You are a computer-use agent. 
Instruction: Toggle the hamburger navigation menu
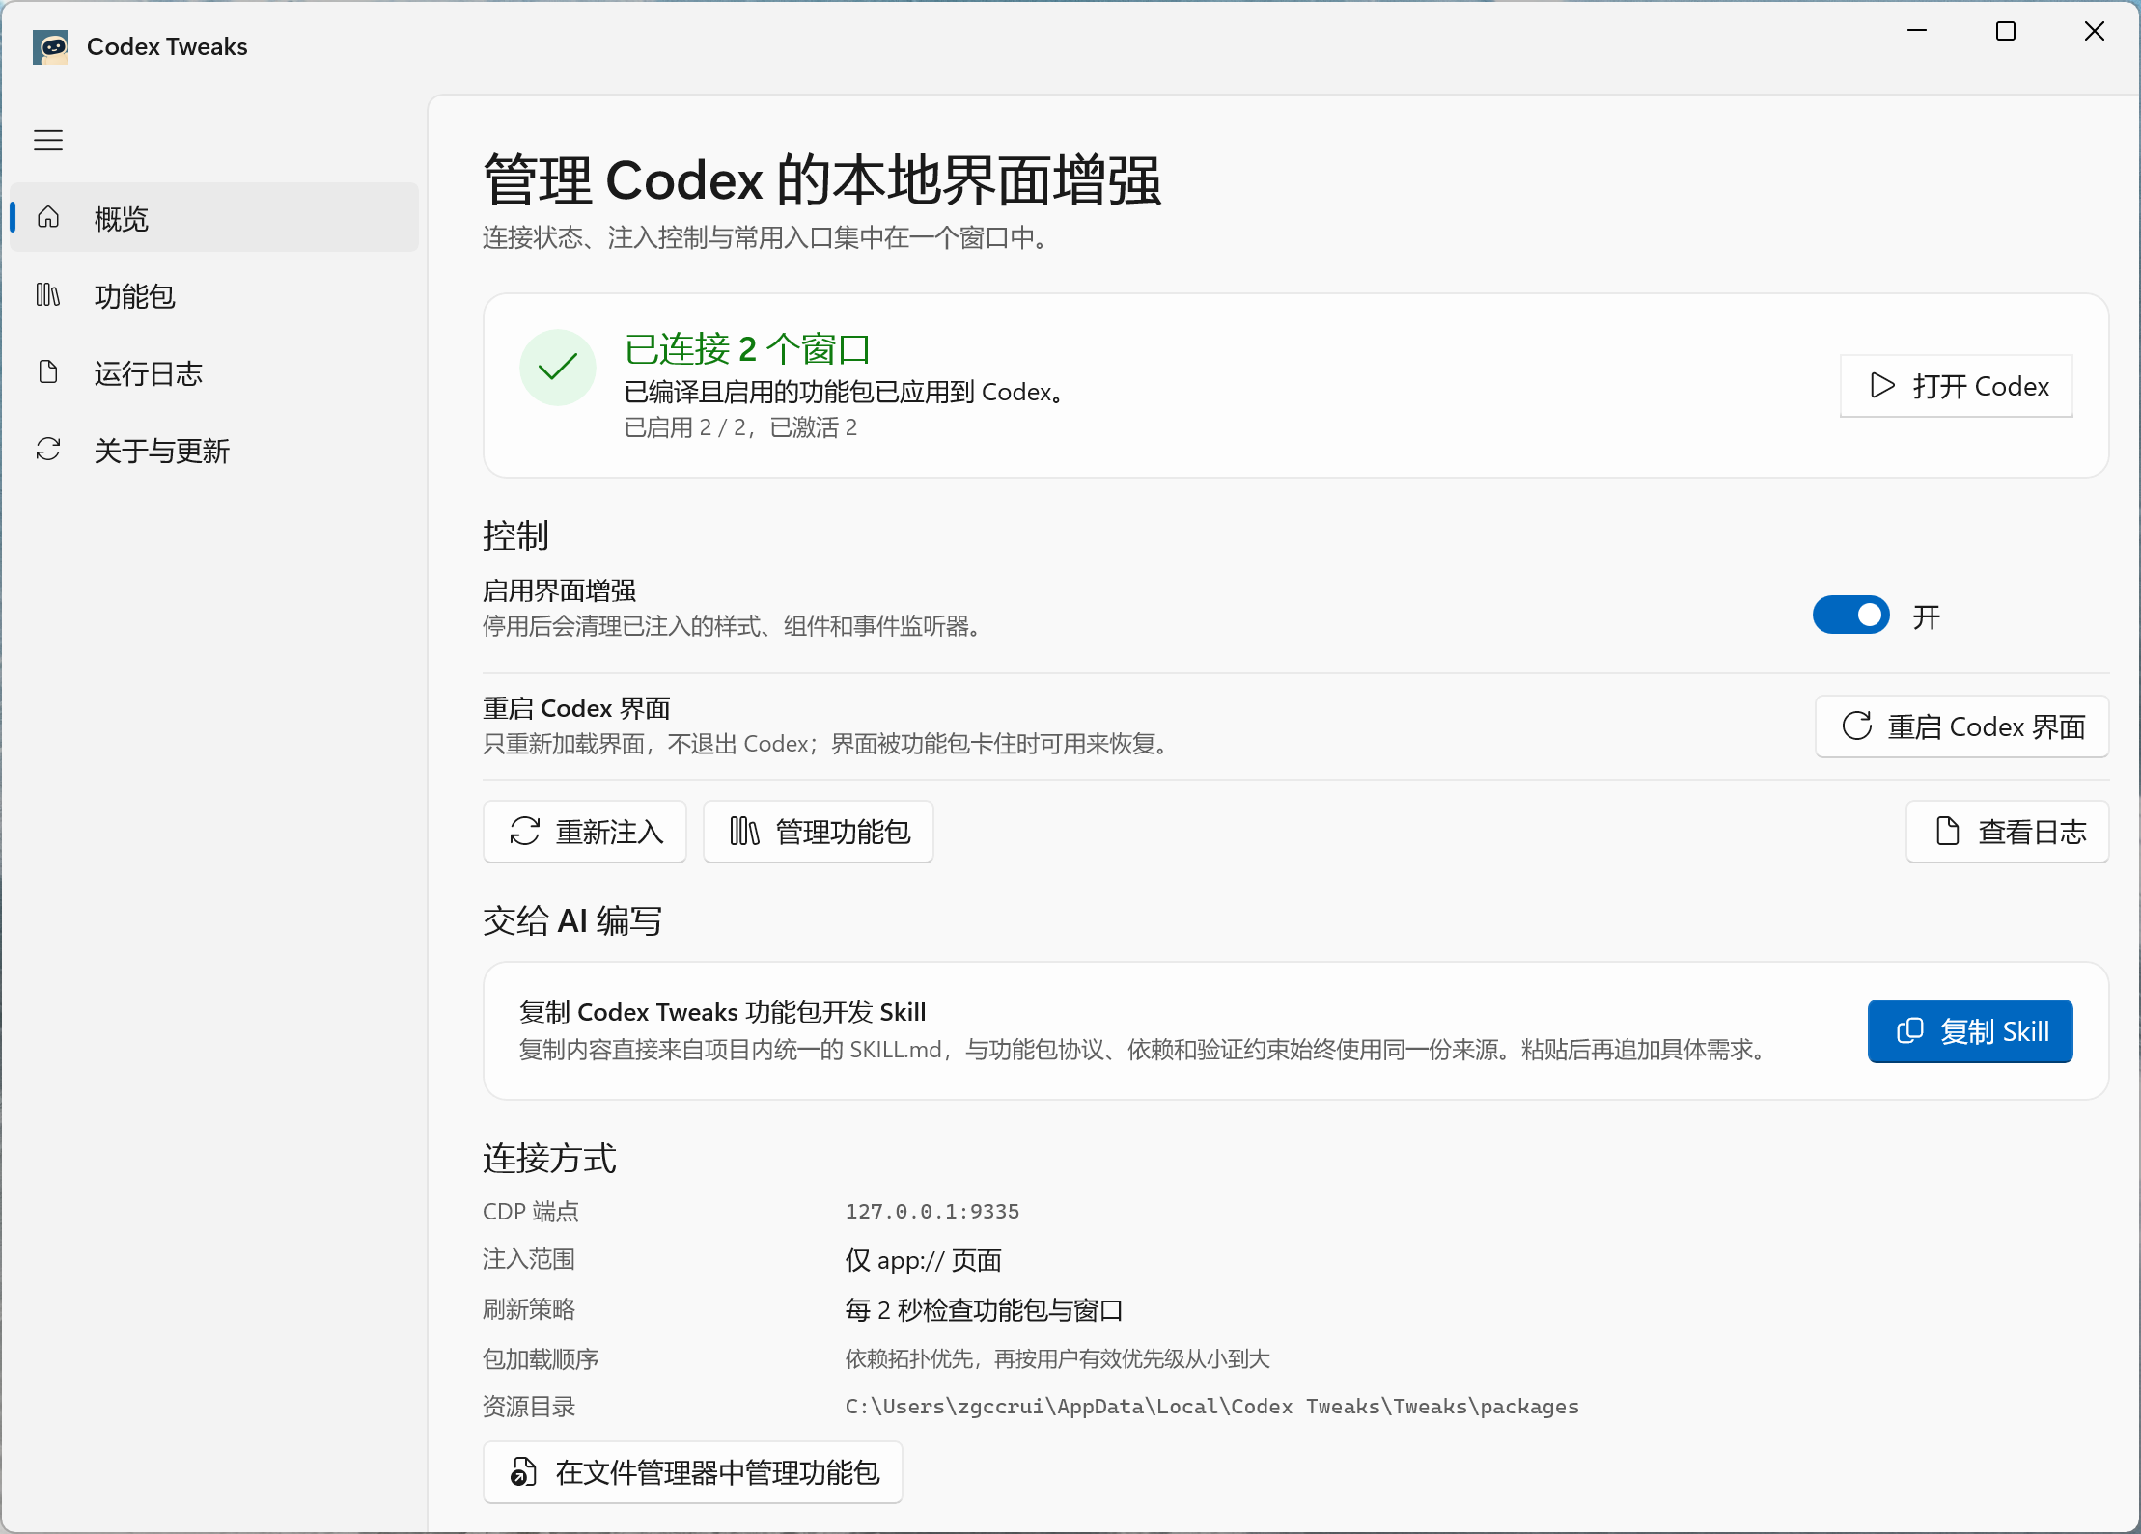tap(48, 140)
